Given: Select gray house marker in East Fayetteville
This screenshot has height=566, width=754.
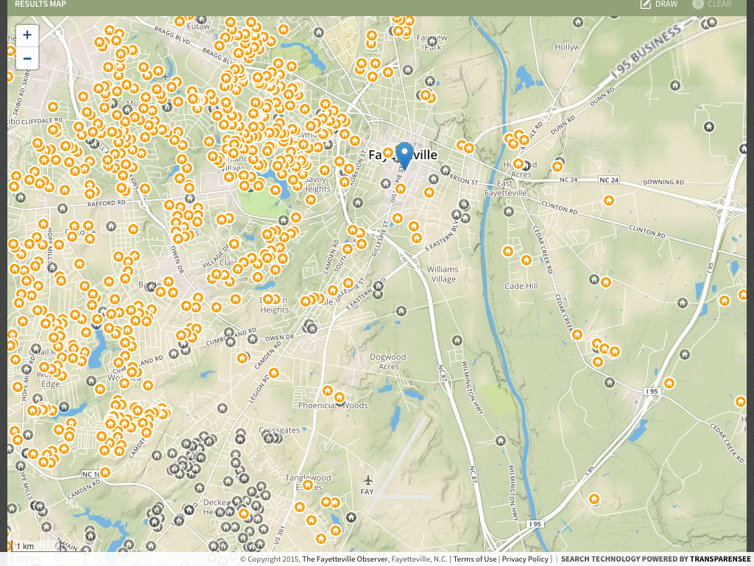Looking at the screenshot, I should [509, 212].
